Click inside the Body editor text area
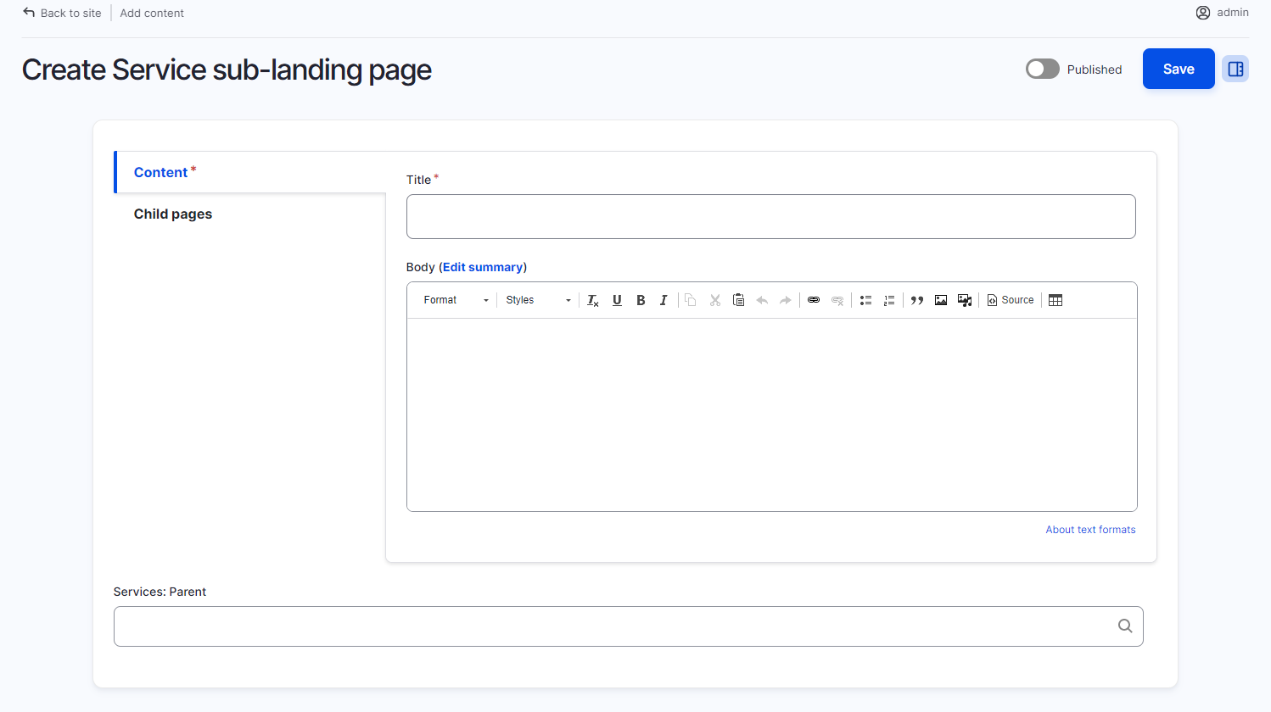1271x712 pixels. pos(772,414)
